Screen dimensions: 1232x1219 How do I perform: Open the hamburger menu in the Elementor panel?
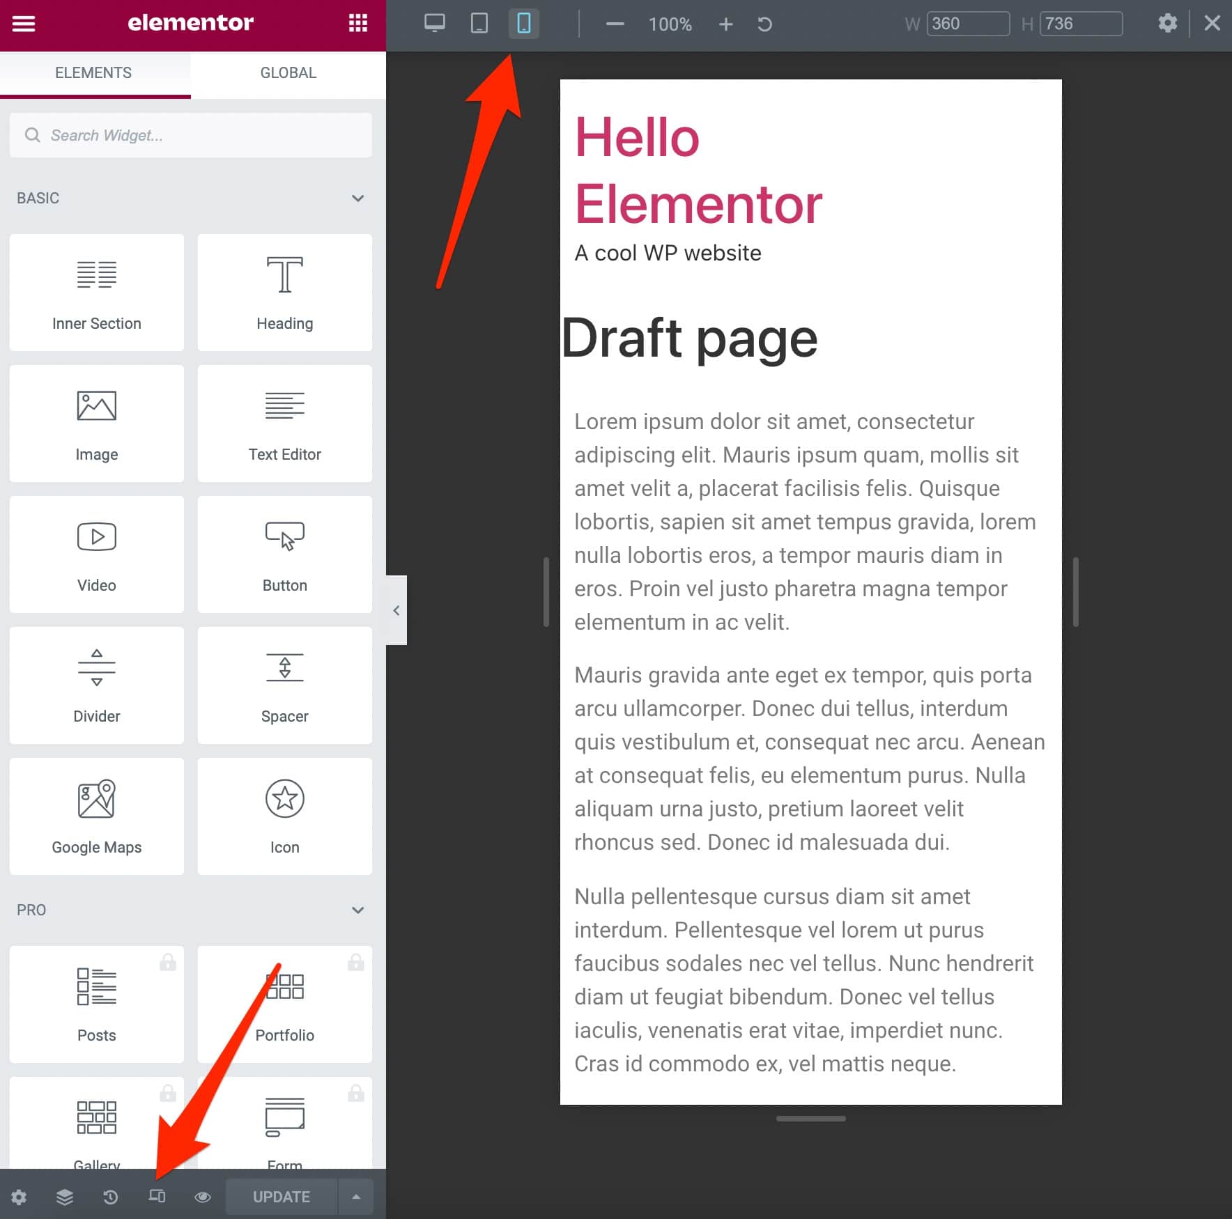(x=23, y=23)
